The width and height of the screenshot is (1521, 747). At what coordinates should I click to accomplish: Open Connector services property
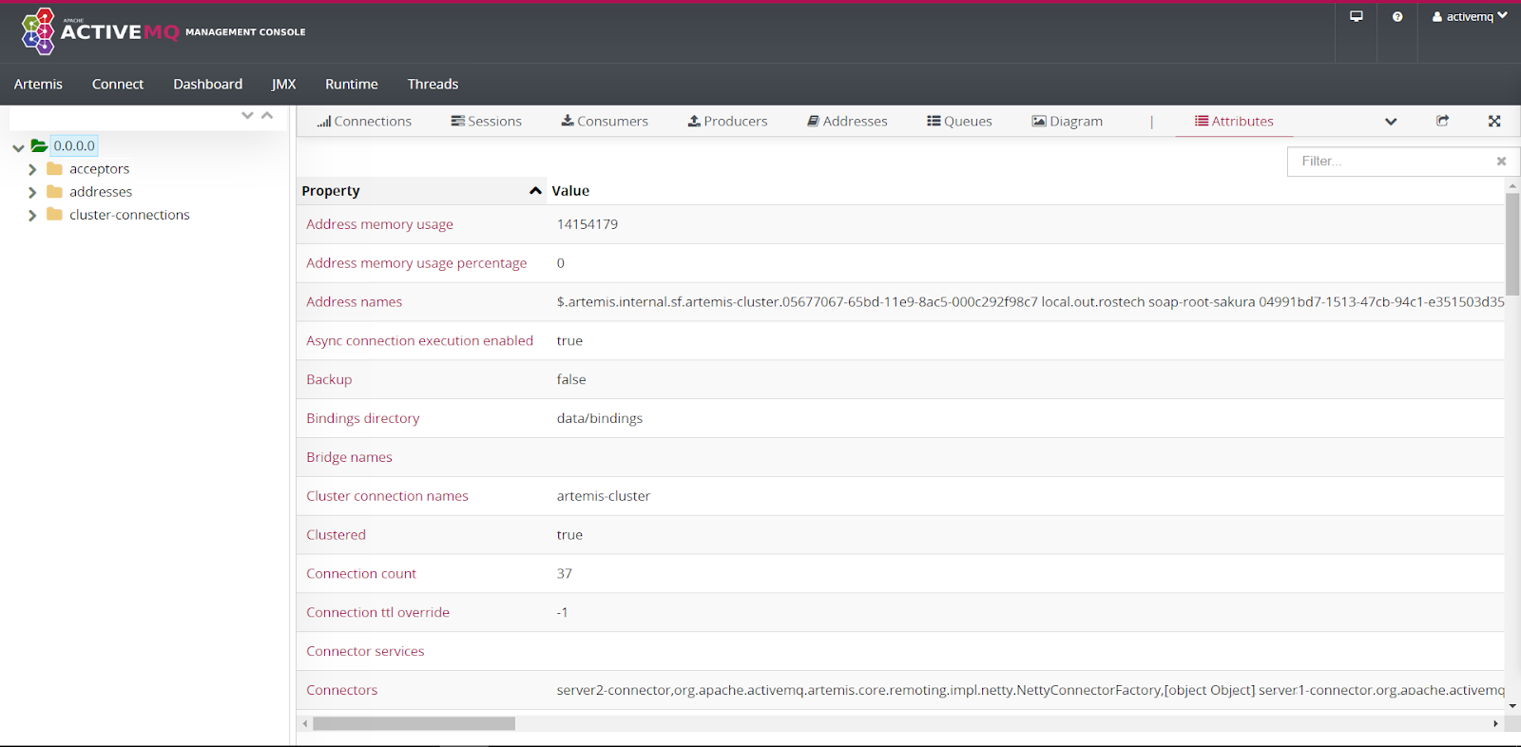click(365, 652)
